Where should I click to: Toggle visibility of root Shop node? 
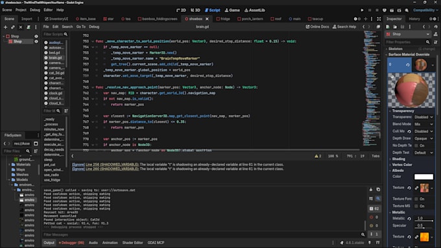36,36
